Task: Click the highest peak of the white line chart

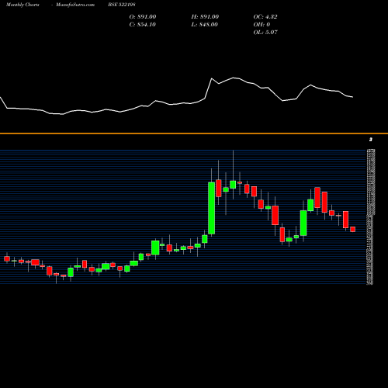Action: [x=234, y=78]
